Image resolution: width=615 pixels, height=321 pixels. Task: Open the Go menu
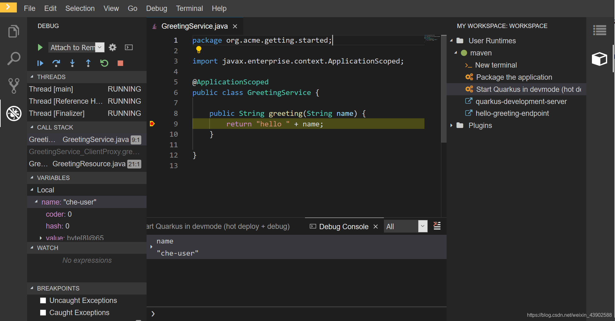click(133, 8)
